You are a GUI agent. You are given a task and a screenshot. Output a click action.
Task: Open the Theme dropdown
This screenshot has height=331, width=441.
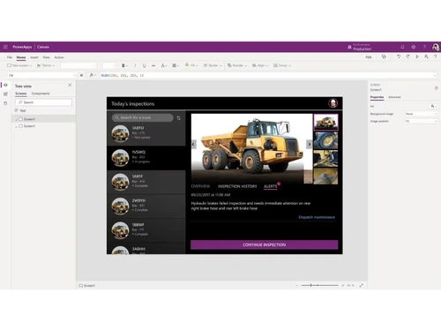(x=46, y=65)
